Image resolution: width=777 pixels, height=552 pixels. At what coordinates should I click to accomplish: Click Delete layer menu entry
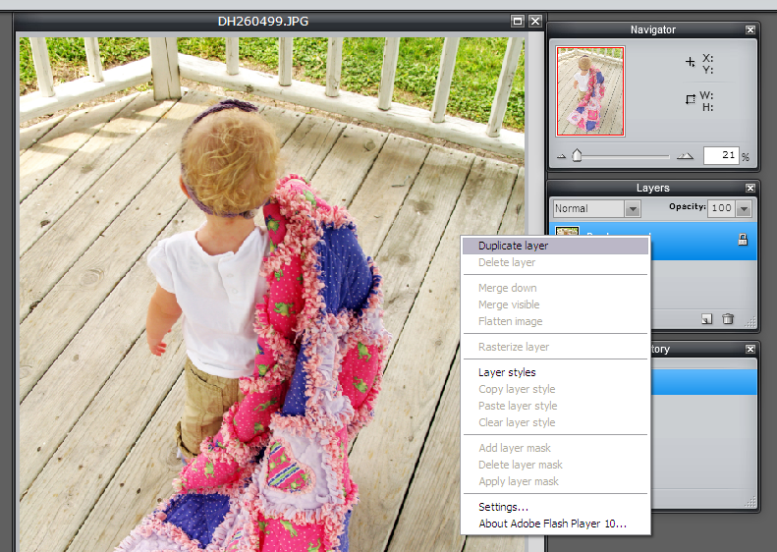point(555,262)
